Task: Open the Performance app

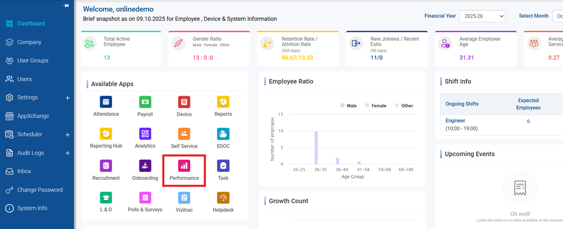Action: 184,166
